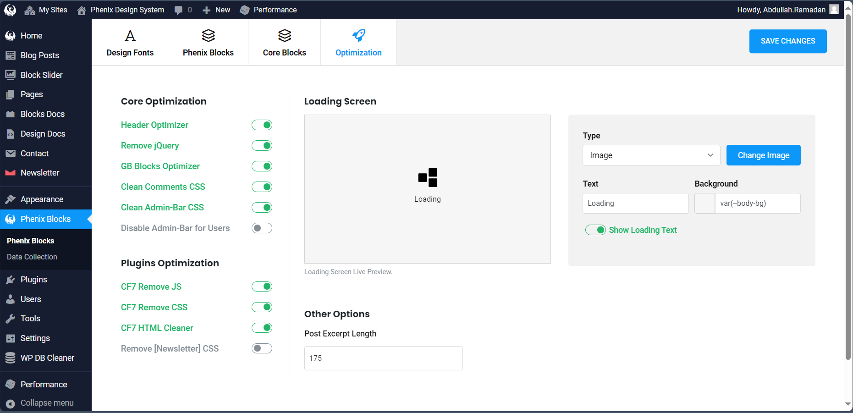Open Phenix Blocks submenu item

pos(31,241)
